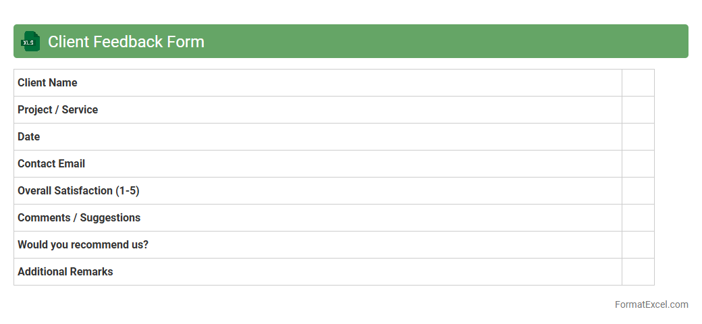The width and height of the screenshot is (702, 324).
Task: Click the empty cell beside Additional Remarks
Action: click(x=638, y=272)
